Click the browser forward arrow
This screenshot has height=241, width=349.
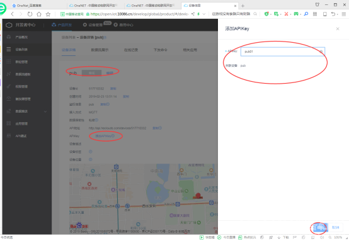[x=21, y=14]
